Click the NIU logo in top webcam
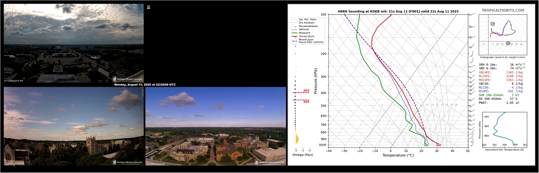Image resolution: width=539 pixels, height=173 pixels. 127,79
